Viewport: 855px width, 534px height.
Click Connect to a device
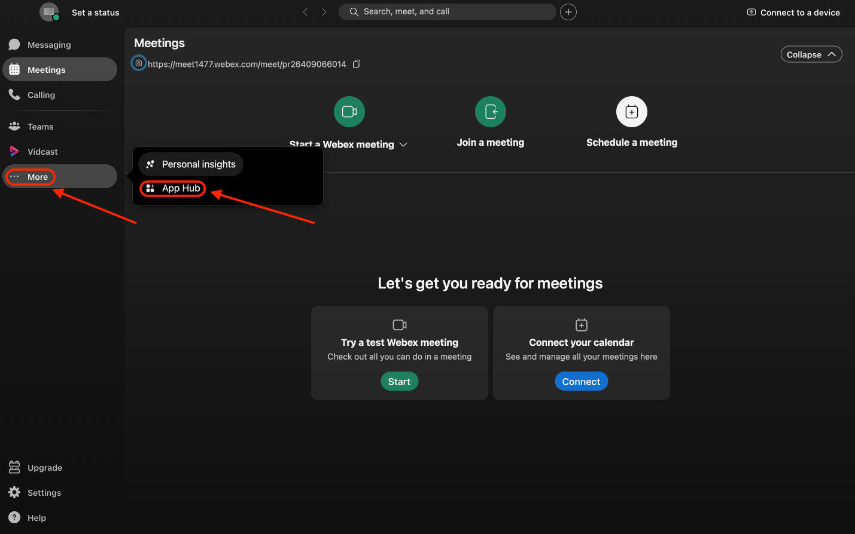pos(793,13)
